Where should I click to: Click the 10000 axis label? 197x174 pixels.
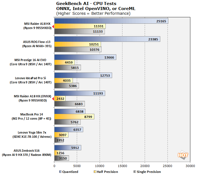tap(100, 166)
